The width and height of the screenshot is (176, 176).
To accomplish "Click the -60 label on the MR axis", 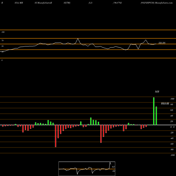I will 172,144.
